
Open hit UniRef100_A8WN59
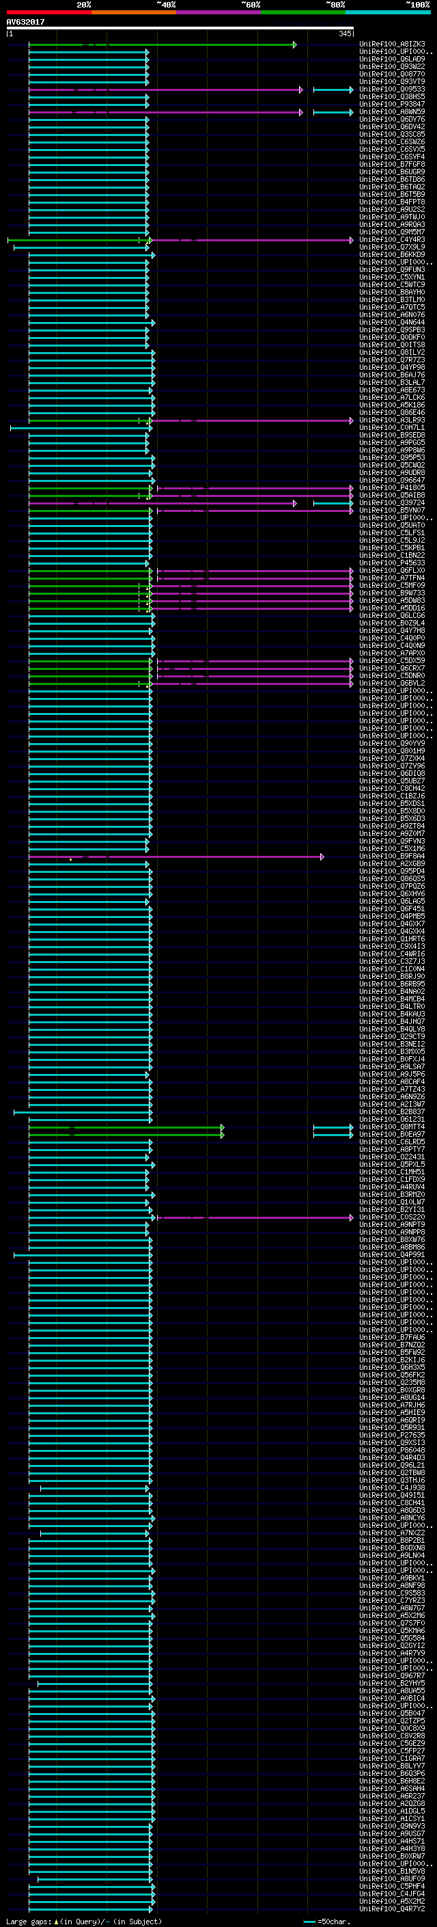(392, 111)
